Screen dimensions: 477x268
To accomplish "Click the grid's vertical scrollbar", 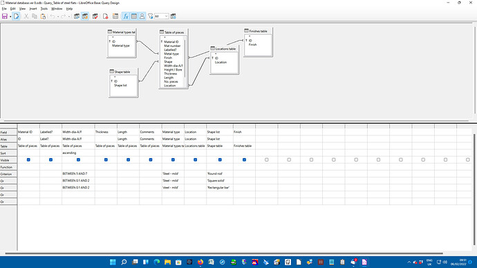I will [474, 189].
